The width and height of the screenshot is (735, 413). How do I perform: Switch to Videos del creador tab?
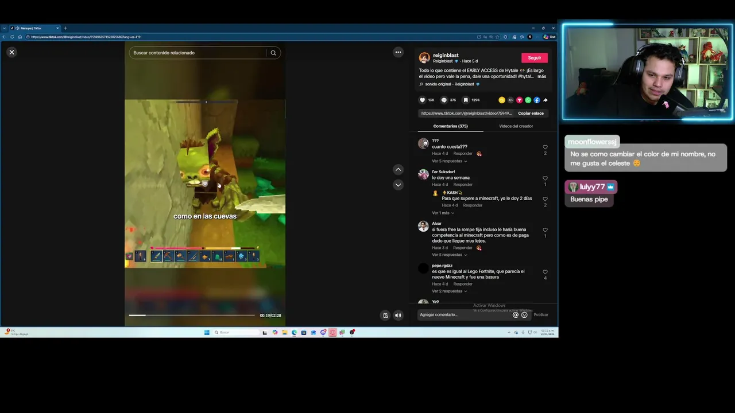516,126
